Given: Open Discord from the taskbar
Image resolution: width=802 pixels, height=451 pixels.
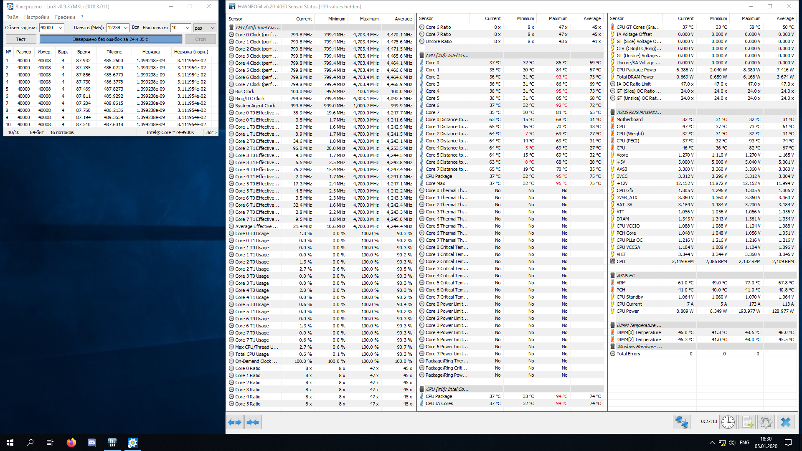Looking at the screenshot, I should click(x=92, y=443).
